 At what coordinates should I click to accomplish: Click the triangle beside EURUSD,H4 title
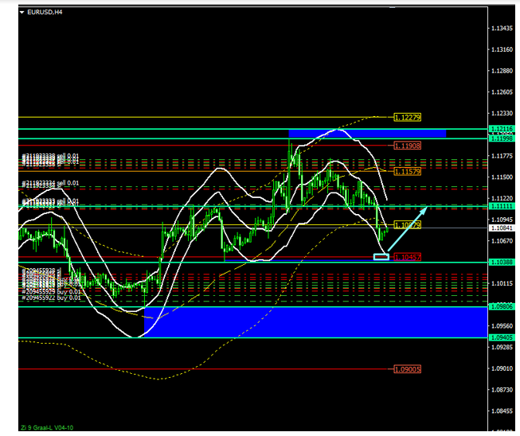point(22,11)
